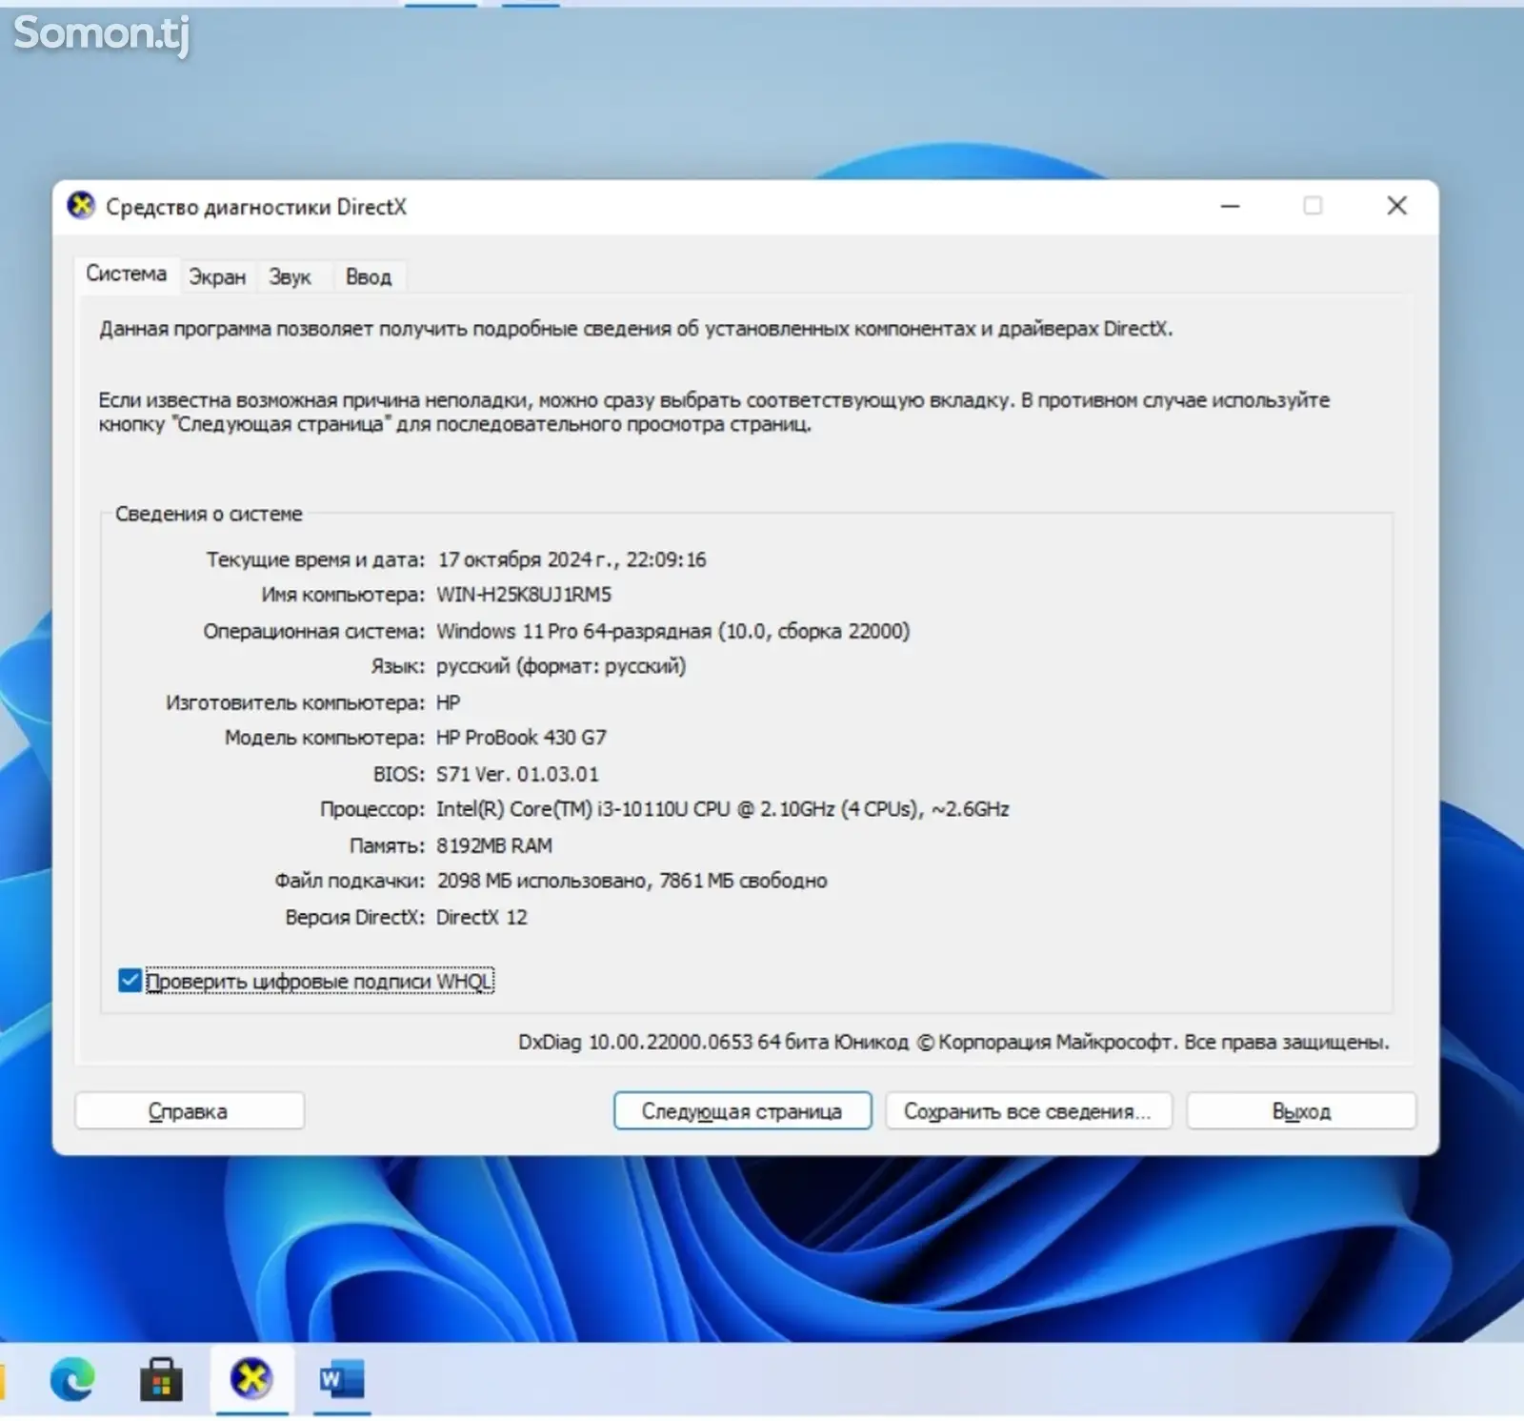Image resolution: width=1524 pixels, height=1421 pixels.
Task: Open Microsoft Store from the taskbar
Action: 161,1379
